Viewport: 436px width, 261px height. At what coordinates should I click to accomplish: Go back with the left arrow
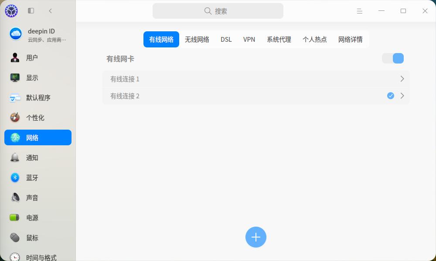pyautogui.click(x=50, y=11)
